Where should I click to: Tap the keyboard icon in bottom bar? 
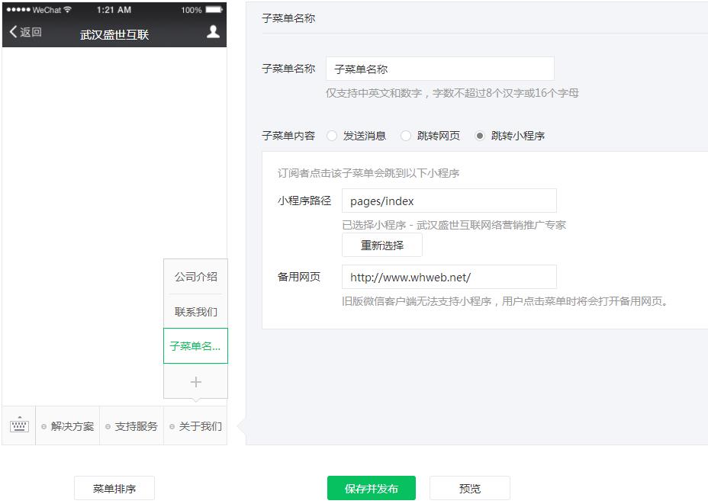(x=19, y=426)
